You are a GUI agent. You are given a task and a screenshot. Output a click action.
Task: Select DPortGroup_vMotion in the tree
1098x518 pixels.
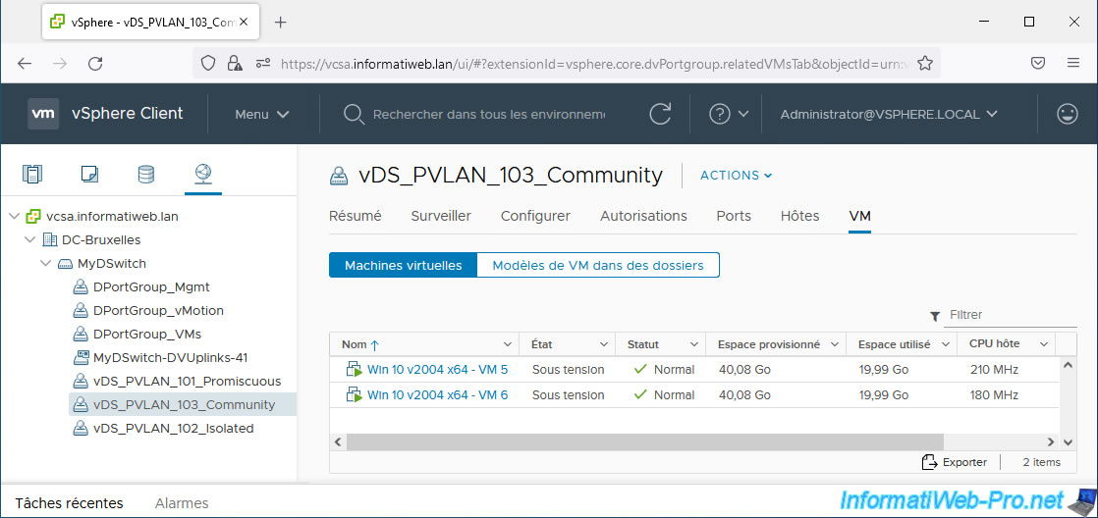point(158,310)
